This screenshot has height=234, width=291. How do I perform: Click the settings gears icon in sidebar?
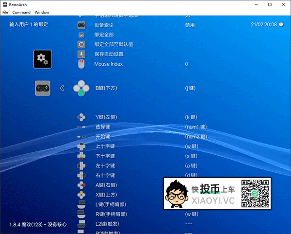coord(43,59)
